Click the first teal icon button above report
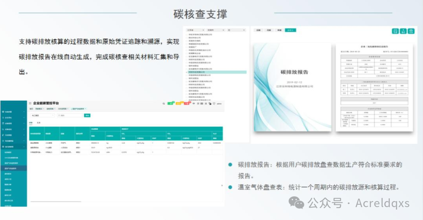 click(395, 31)
